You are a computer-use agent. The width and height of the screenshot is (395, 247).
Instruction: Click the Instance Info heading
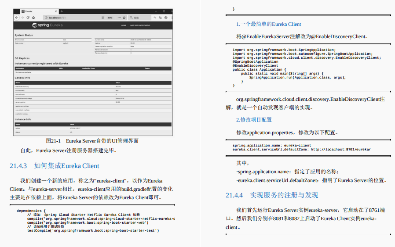pyautogui.click(x=23, y=119)
